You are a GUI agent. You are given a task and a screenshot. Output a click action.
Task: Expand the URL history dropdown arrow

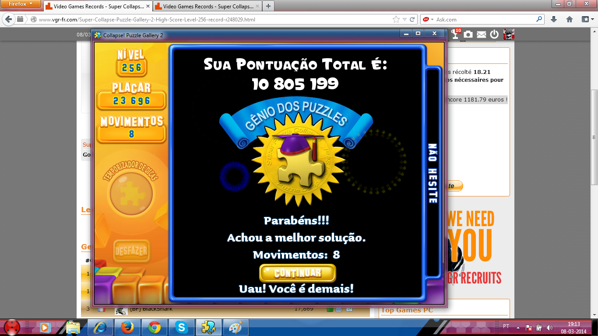(x=405, y=20)
